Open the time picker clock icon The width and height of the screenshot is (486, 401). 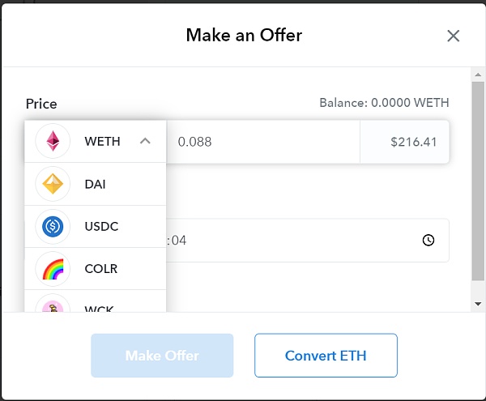coord(428,241)
